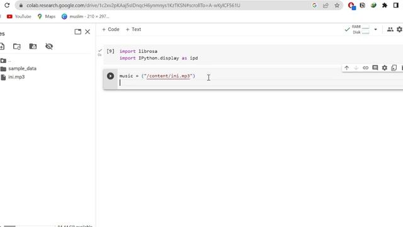Mount Google Drive
Screen dimensions: 403x227
[33, 46]
